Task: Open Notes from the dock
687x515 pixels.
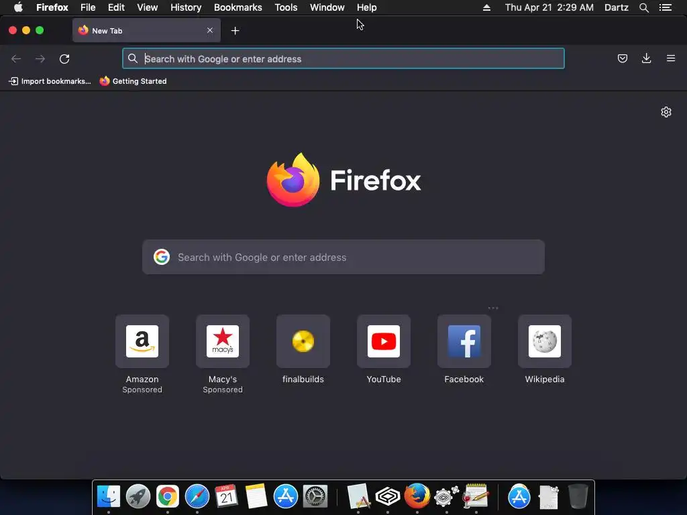Action: (256, 497)
